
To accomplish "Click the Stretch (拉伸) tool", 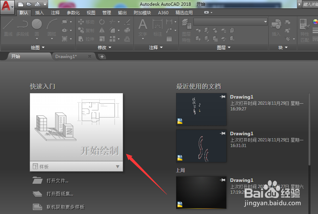I will (x=86, y=39).
